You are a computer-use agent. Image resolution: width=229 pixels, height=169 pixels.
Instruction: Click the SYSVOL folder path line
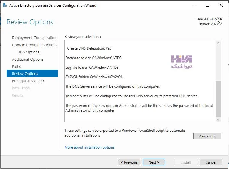[x=94, y=77]
